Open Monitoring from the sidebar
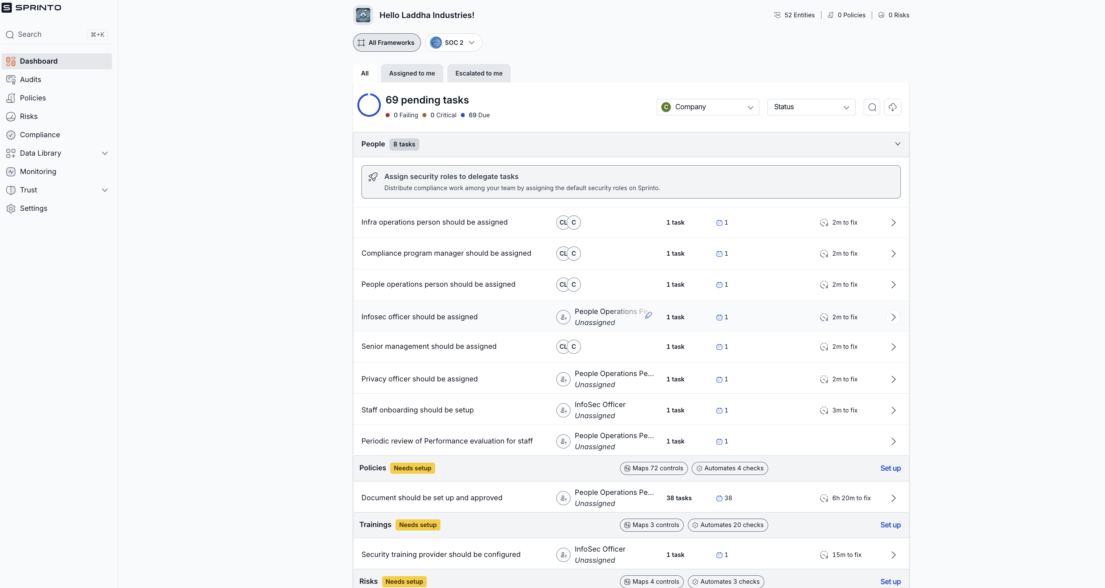 click(x=38, y=171)
